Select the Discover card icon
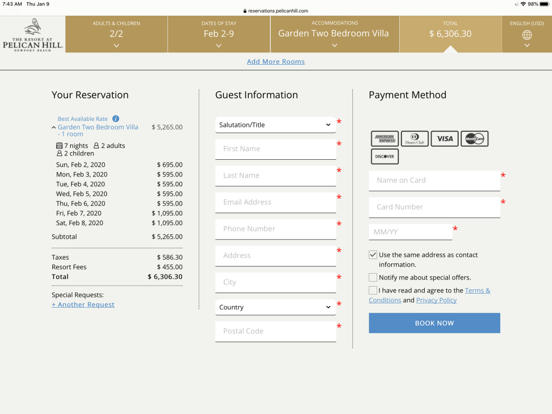 (x=385, y=157)
